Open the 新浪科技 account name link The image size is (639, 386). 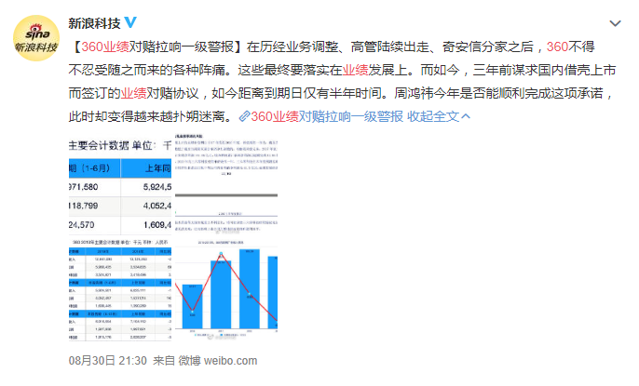pyautogui.click(x=94, y=23)
